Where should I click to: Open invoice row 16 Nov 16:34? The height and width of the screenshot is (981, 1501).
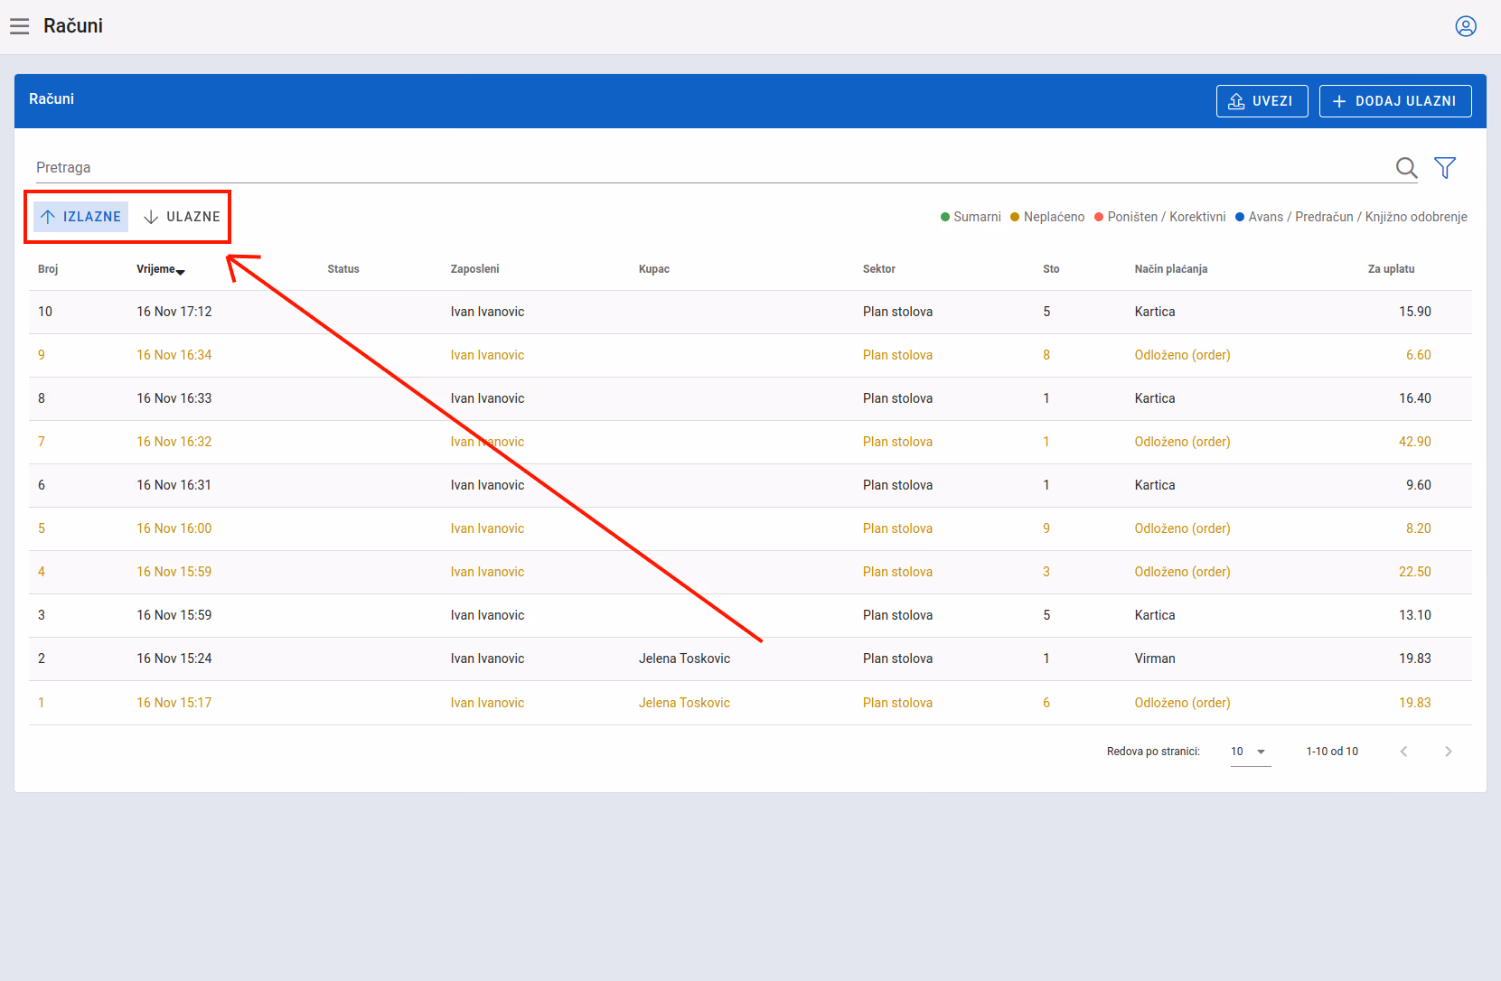pyautogui.click(x=750, y=355)
